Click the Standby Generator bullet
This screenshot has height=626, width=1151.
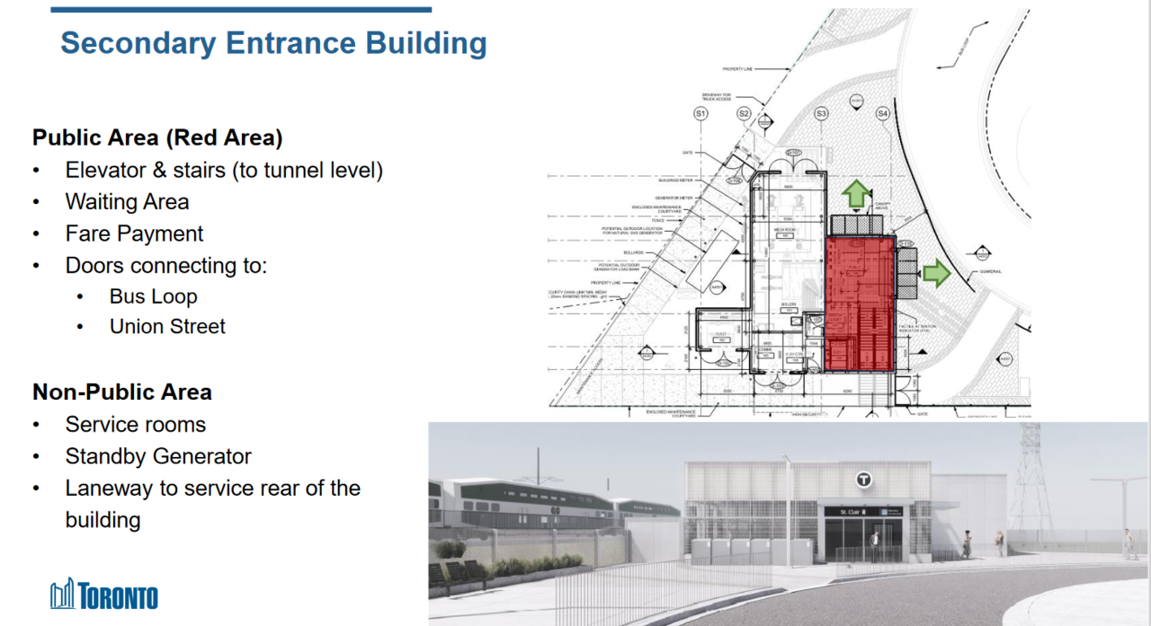click(x=158, y=456)
